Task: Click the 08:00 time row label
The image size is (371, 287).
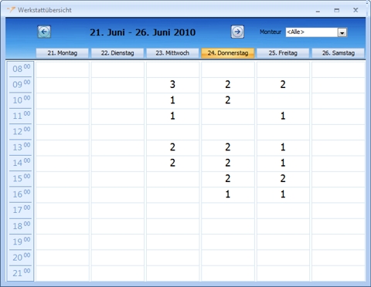Action: pos(21,69)
